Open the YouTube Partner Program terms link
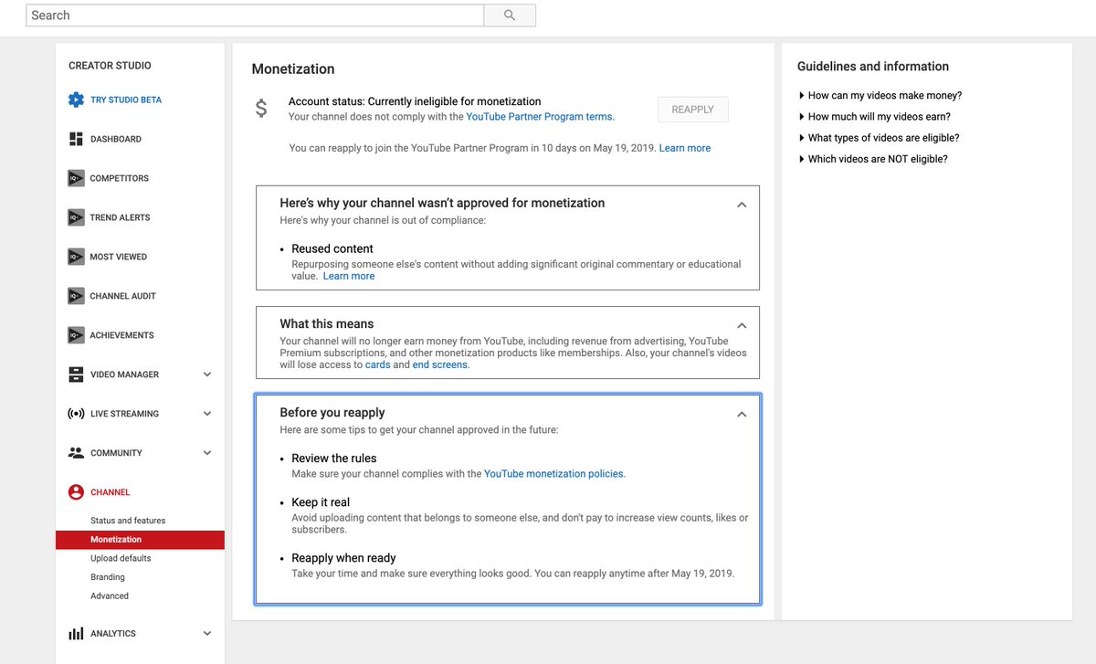 [x=540, y=117]
